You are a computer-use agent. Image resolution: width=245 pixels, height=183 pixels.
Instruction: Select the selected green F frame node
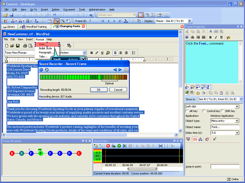(x=41, y=153)
